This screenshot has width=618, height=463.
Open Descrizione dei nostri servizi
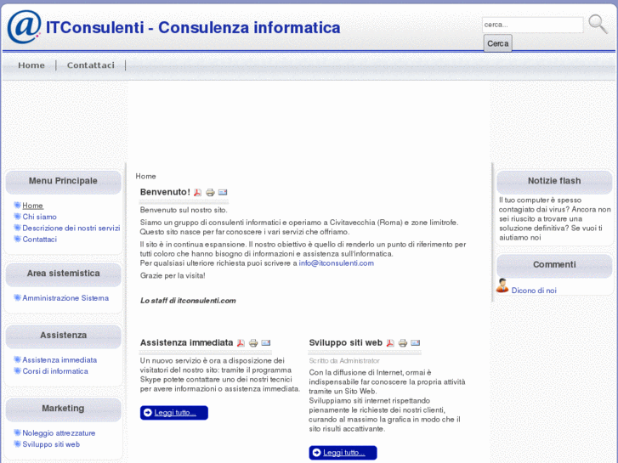tap(71, 229)
